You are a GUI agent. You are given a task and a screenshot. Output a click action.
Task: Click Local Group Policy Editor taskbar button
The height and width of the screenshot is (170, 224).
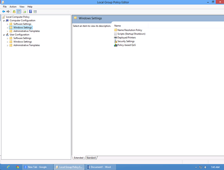(x=69, y=167)
